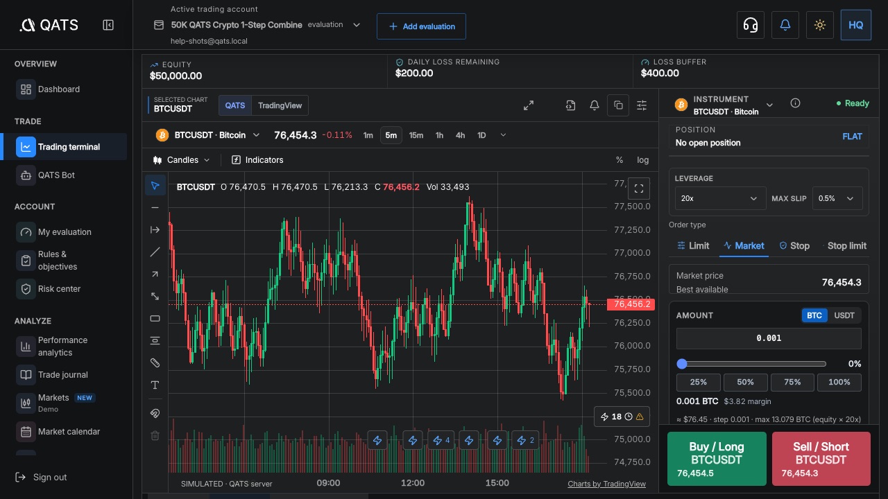
Task: Set amount unit to USDT
Action: (844, 315)
